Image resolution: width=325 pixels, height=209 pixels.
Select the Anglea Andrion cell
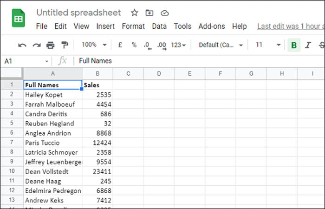53,133
